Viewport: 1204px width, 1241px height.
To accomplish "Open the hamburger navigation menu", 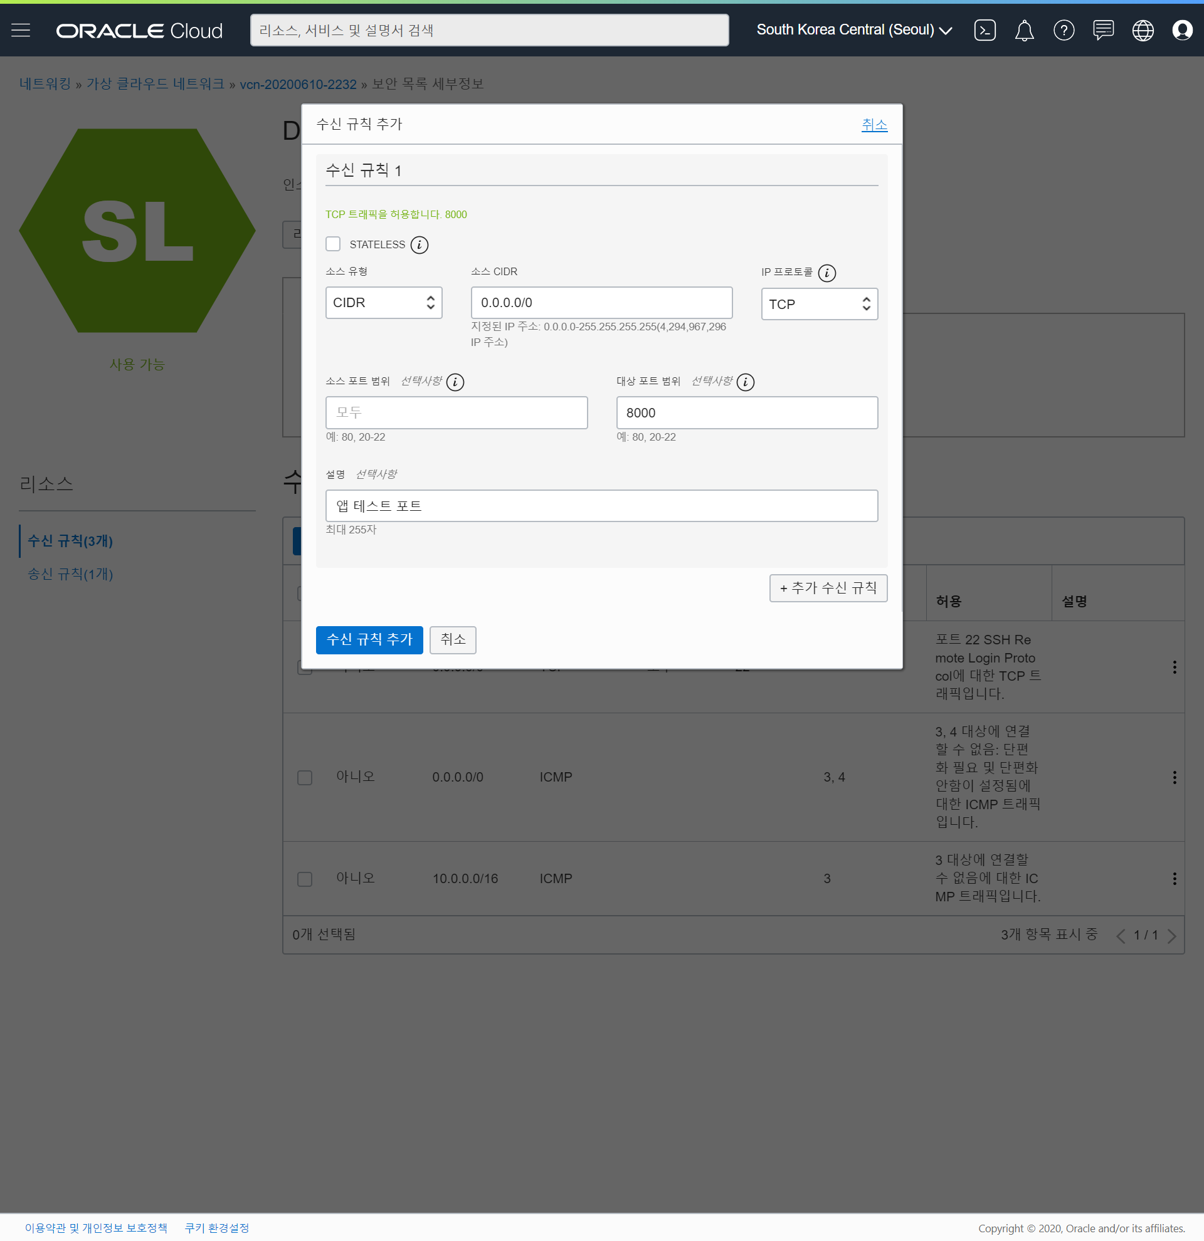I will point(20,29).
